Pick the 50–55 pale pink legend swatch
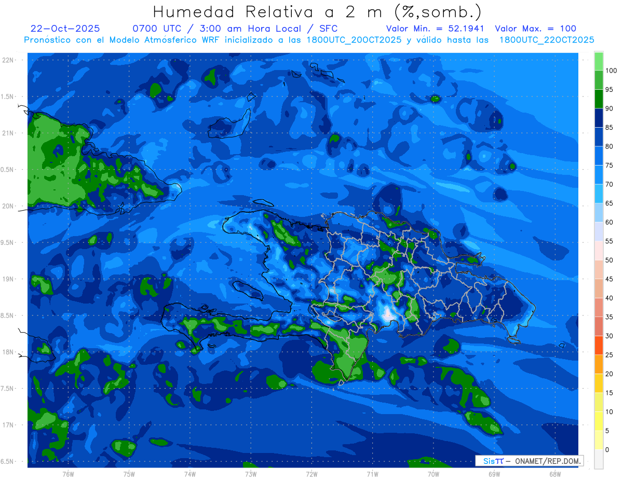623x481 pixels. click(x=599, y=250)
